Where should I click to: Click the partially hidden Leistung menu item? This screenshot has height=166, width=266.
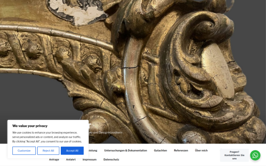(x=93, y=151)
